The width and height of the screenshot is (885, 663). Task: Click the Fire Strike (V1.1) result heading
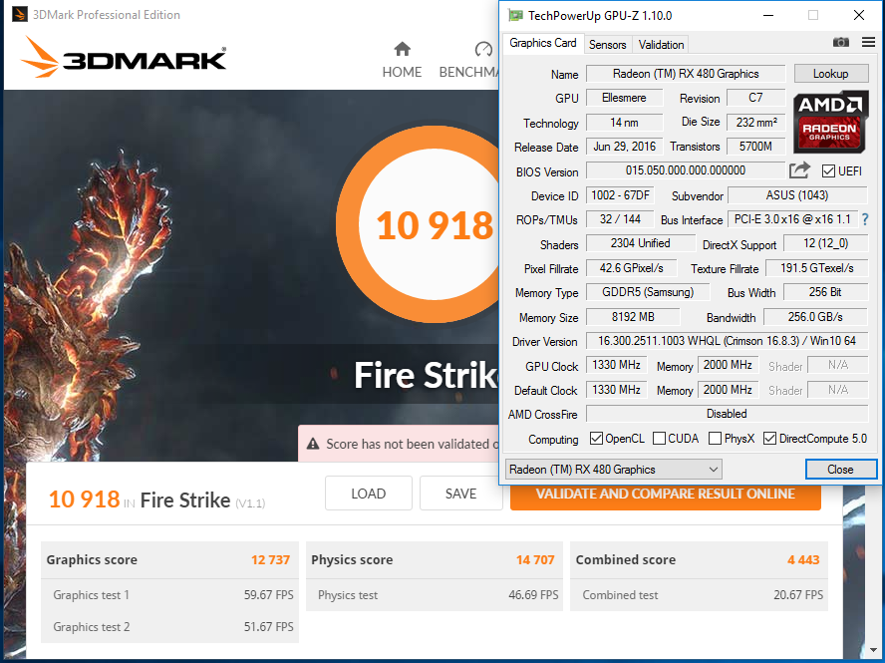click(x=202, y=500)
